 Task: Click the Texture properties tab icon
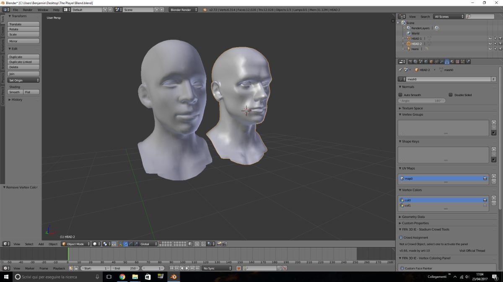coord(457,62)
